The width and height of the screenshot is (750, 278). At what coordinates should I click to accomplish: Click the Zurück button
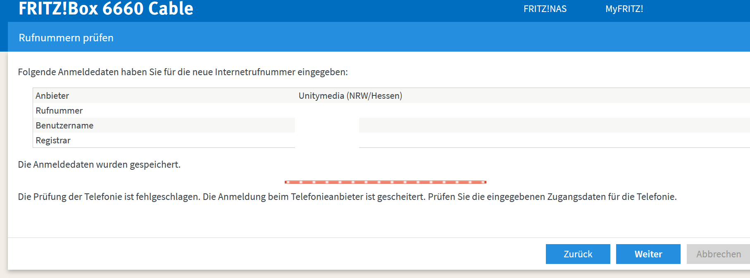point(578,254)
